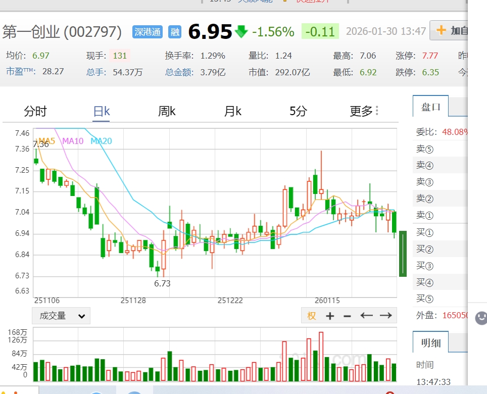This screenshot has height=394, width=487.
Task: Open the 市盈TTM link
Action: pyautogui.click(x=21, y=71)
